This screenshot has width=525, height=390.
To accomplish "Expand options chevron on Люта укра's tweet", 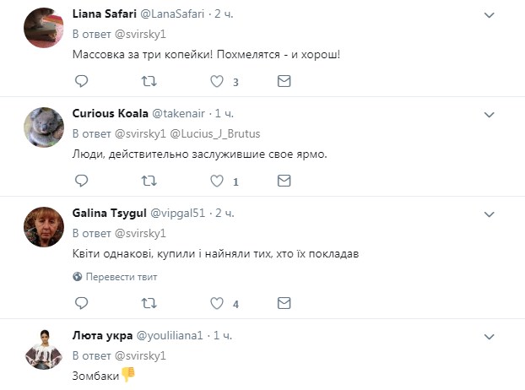I will point(489,335).
